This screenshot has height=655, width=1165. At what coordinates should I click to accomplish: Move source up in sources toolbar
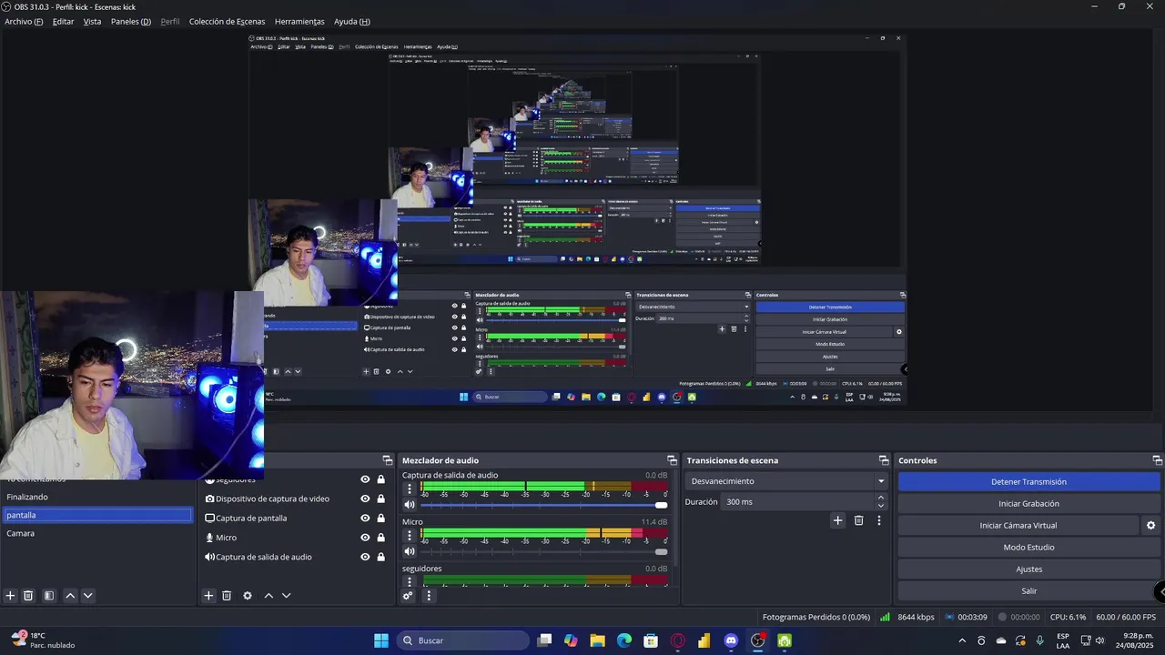coord(268,596)
